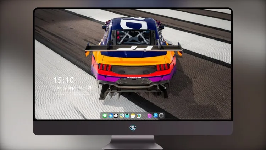This screenshot has height=150, width=266.
Task: Open the blue App Store icon
Action: (x=156, y=116)
